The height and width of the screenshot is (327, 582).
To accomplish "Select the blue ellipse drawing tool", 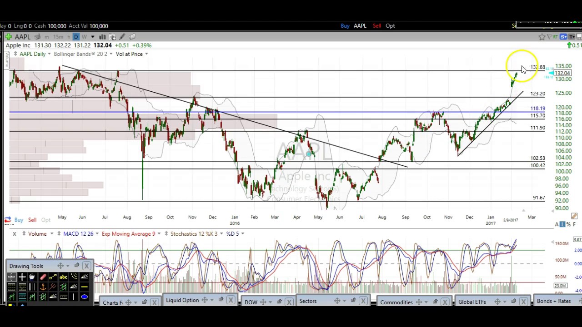I will coord(84,297).
